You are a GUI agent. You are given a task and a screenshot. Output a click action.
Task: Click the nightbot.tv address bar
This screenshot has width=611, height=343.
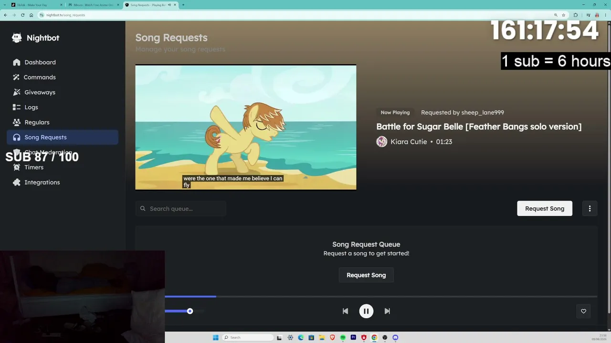[303, 15]
